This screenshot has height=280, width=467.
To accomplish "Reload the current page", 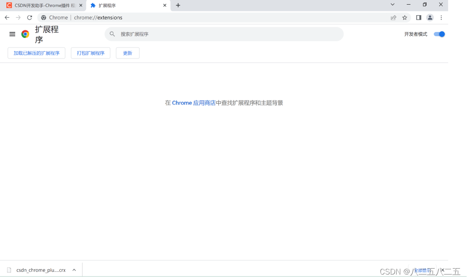I will click(30, 18).
